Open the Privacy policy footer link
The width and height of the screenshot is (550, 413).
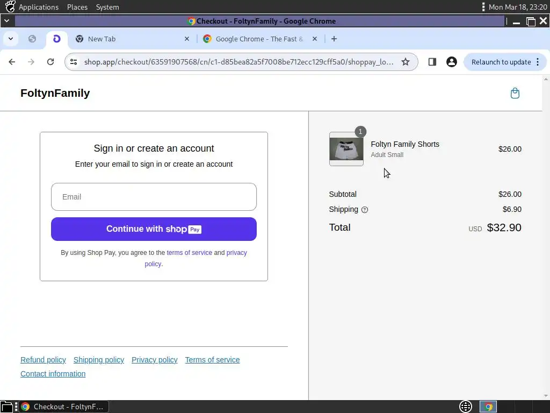[154, 360]
